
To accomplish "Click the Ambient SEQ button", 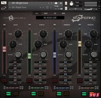I will (x=66, y=94).
